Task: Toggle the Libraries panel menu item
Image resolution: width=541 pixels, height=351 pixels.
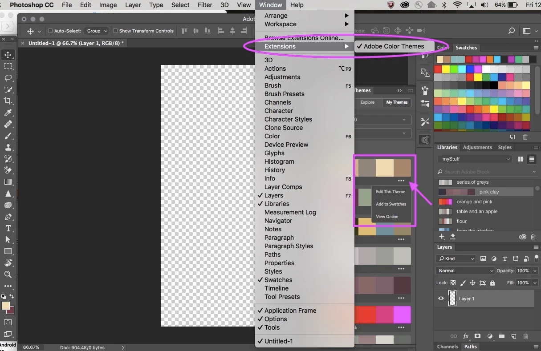Action: coord(305,204)
